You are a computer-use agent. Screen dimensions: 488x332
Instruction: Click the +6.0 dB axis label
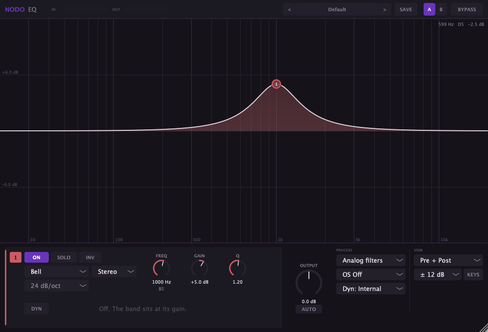[10, 72]
